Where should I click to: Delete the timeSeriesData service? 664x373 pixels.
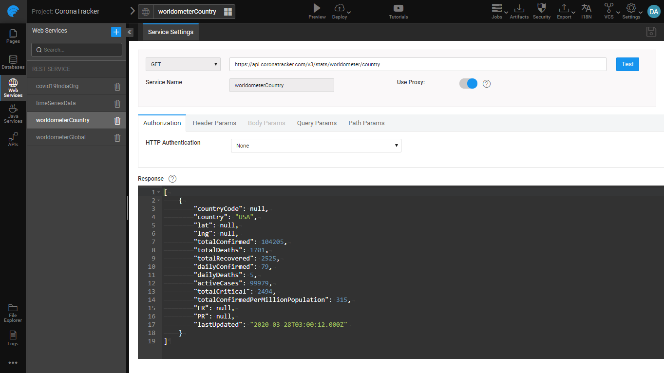117,103
